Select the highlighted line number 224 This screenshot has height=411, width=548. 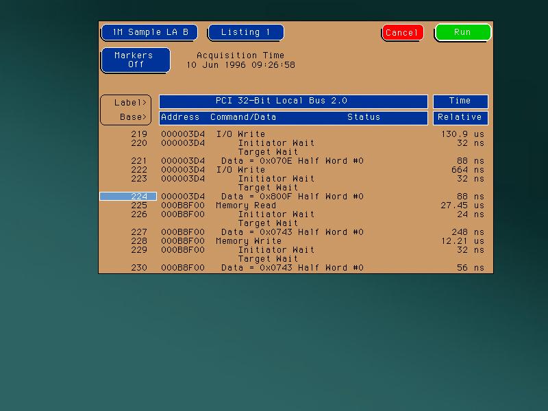(x=128, y=197)
